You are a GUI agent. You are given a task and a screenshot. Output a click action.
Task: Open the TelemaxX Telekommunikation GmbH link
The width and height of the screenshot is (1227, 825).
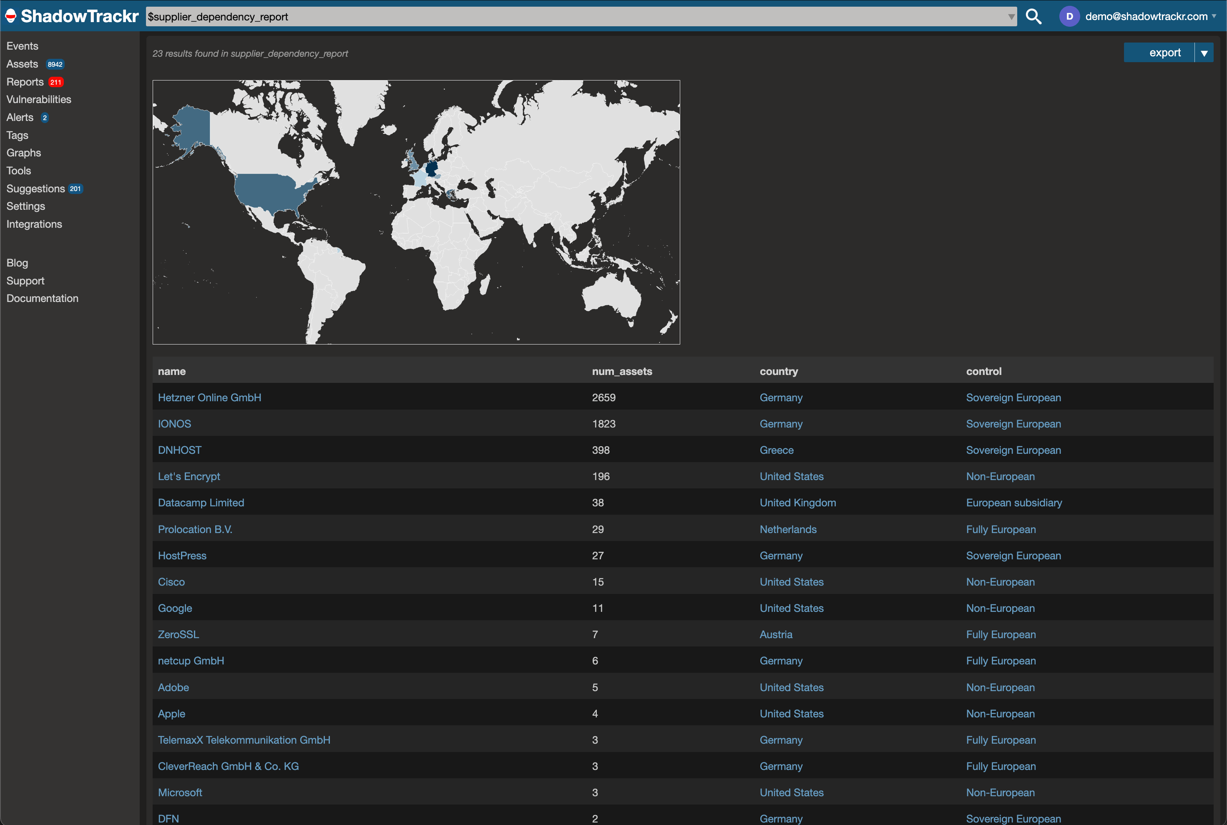point(244,740)
